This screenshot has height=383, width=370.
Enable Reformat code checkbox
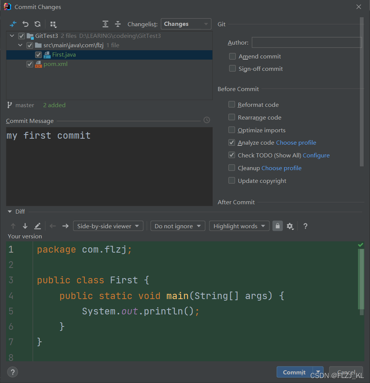click(x=232, y=105)
